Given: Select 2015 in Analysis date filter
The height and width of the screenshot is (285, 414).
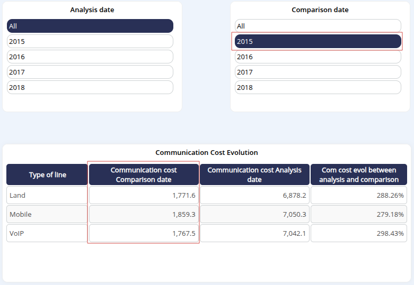Looking at the screenshot, I should point(90,41).
